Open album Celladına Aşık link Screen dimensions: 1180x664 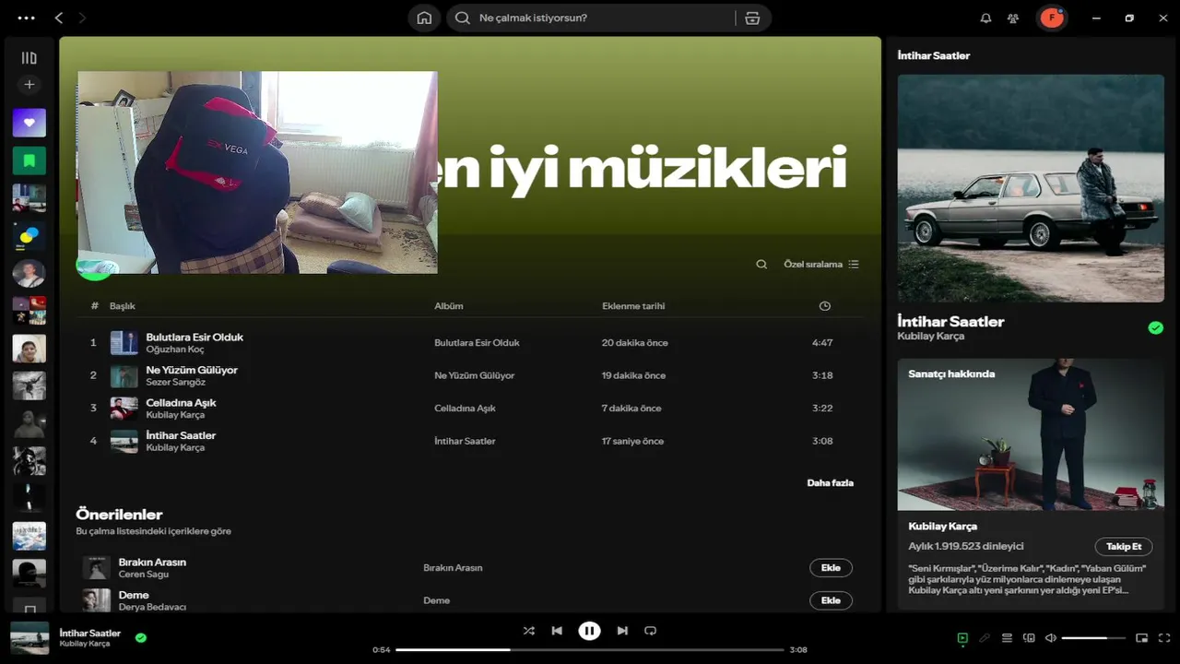465,409
